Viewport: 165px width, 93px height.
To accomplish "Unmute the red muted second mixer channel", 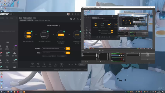I will point(121,59).
